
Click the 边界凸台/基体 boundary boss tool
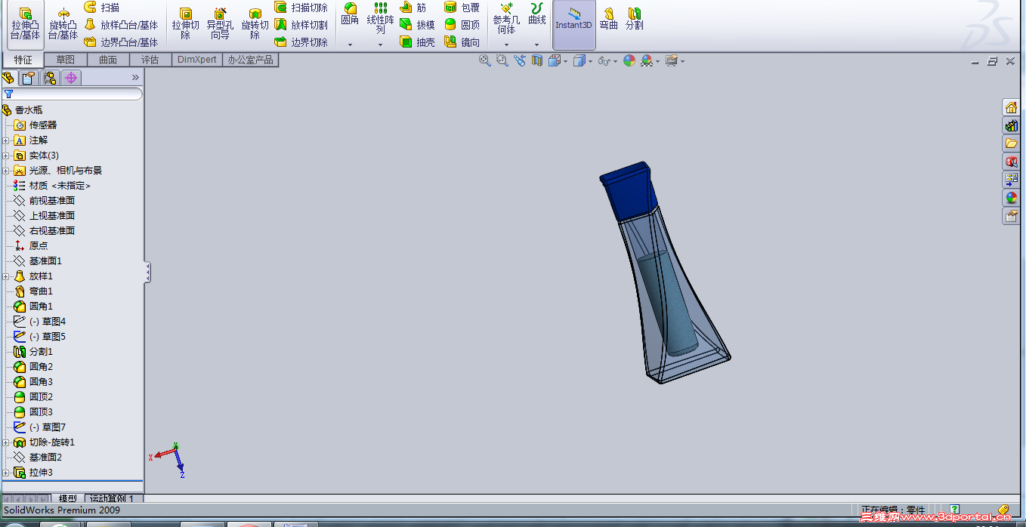pos(121,42)
